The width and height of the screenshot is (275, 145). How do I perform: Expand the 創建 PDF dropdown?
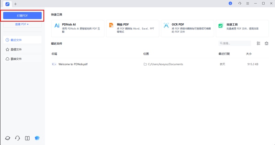pyautogui.click(x=22, y=24)
